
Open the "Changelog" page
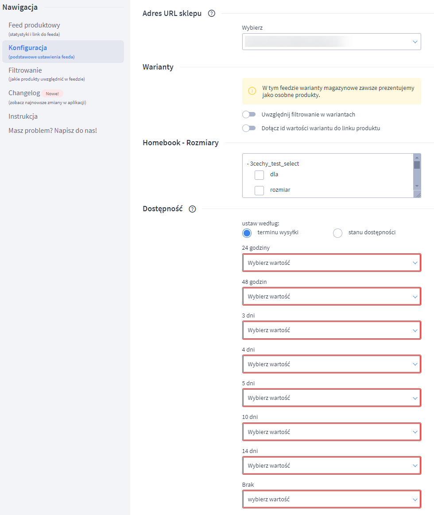click(x=24, y=93)
